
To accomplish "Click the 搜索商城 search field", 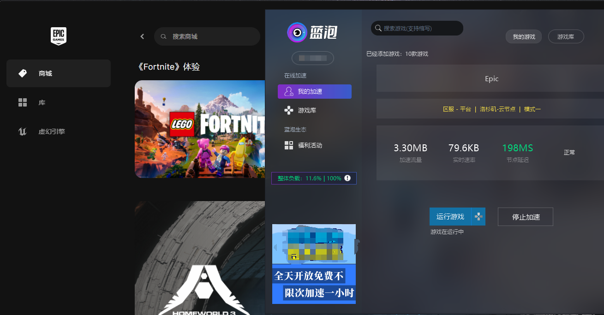I will tap(207, 36).
